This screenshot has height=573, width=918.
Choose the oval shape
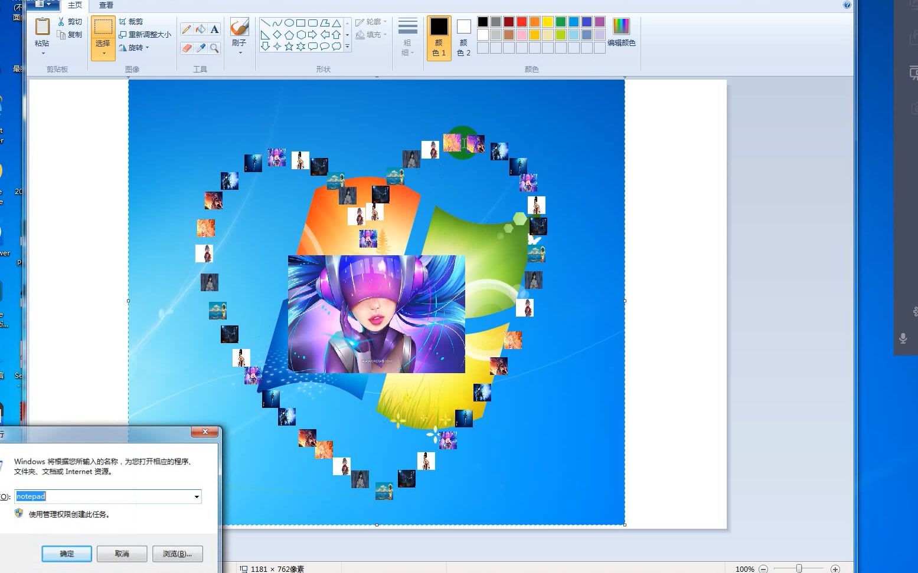click(x=289, y=23)
